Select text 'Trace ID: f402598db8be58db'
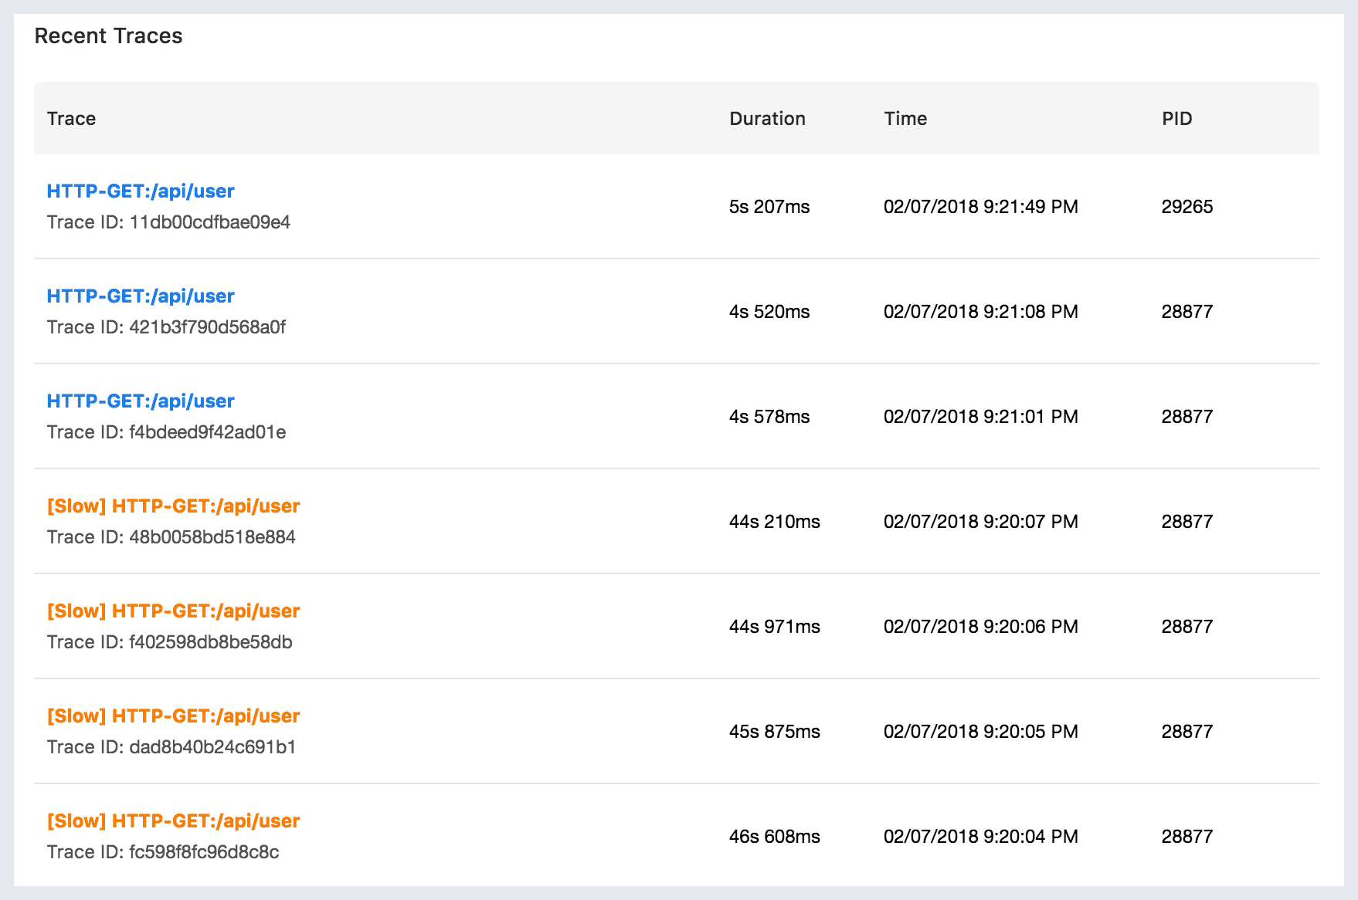 [170, 642]
